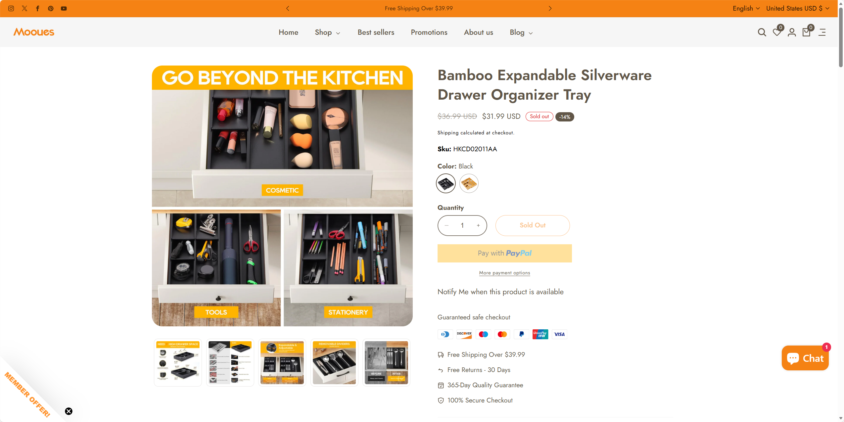The width and height of the screenshot is (844, 422).
Task: Open the Promotions menu item
Action: pos(429,32)
